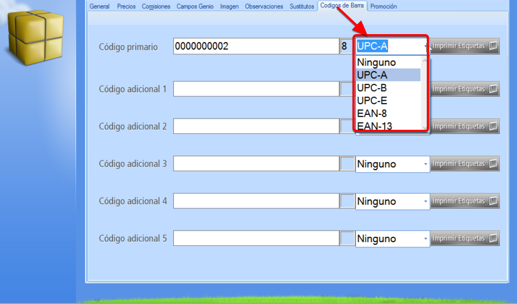This screenshot has height=304, width=517.
Task: Pick EAN-13 from the barcode type list
Action: 388,126
